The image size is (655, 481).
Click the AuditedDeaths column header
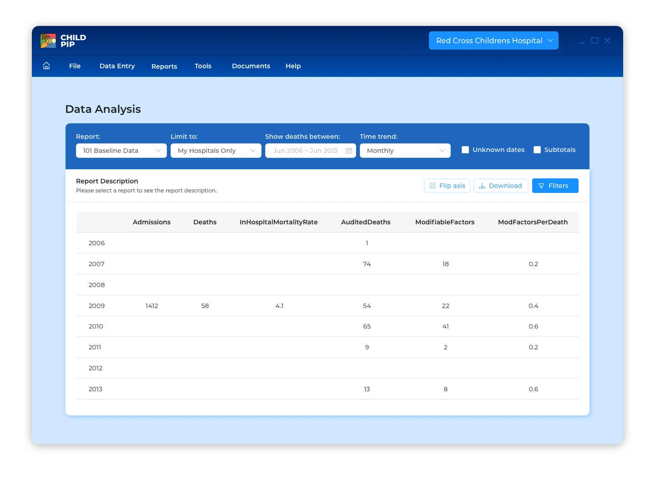(366, 222)
